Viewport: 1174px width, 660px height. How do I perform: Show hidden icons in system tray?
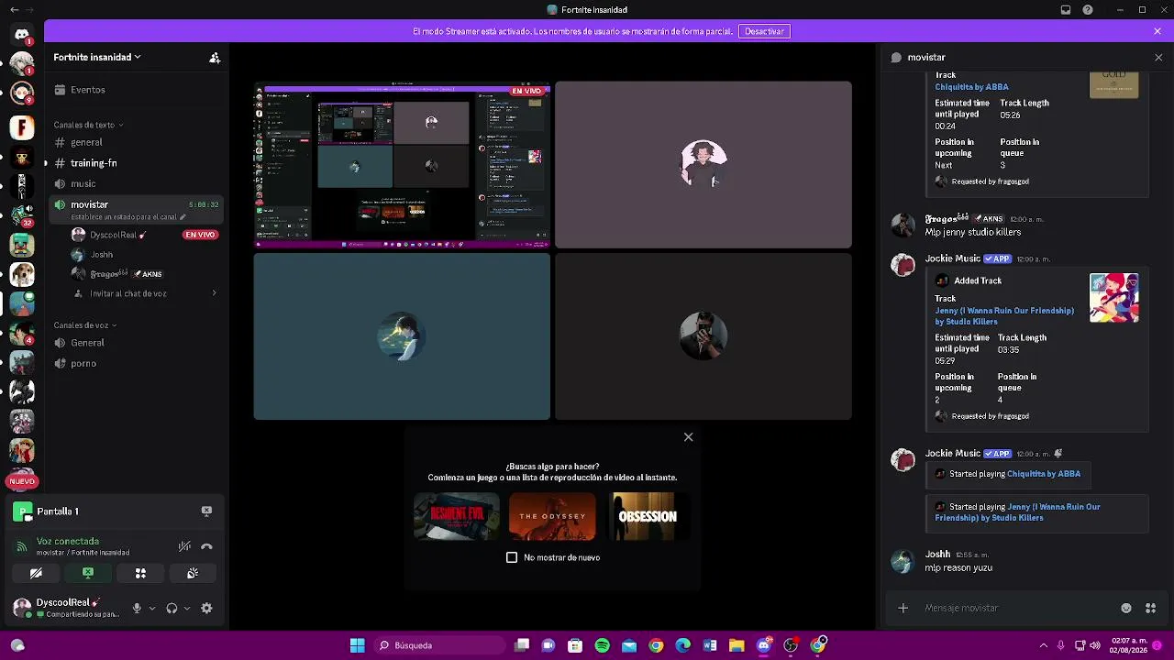click(x=1043, y=645)
